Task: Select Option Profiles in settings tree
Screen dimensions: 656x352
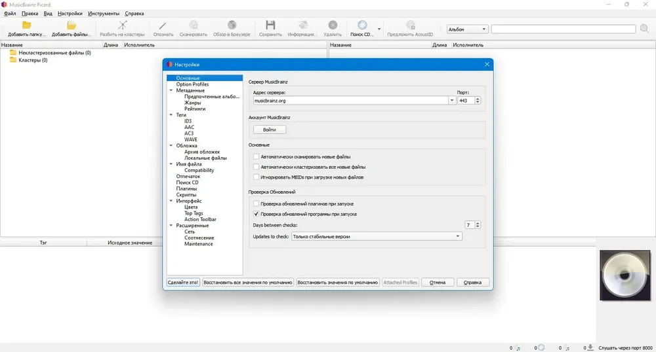Action: [x=192, y=84]
